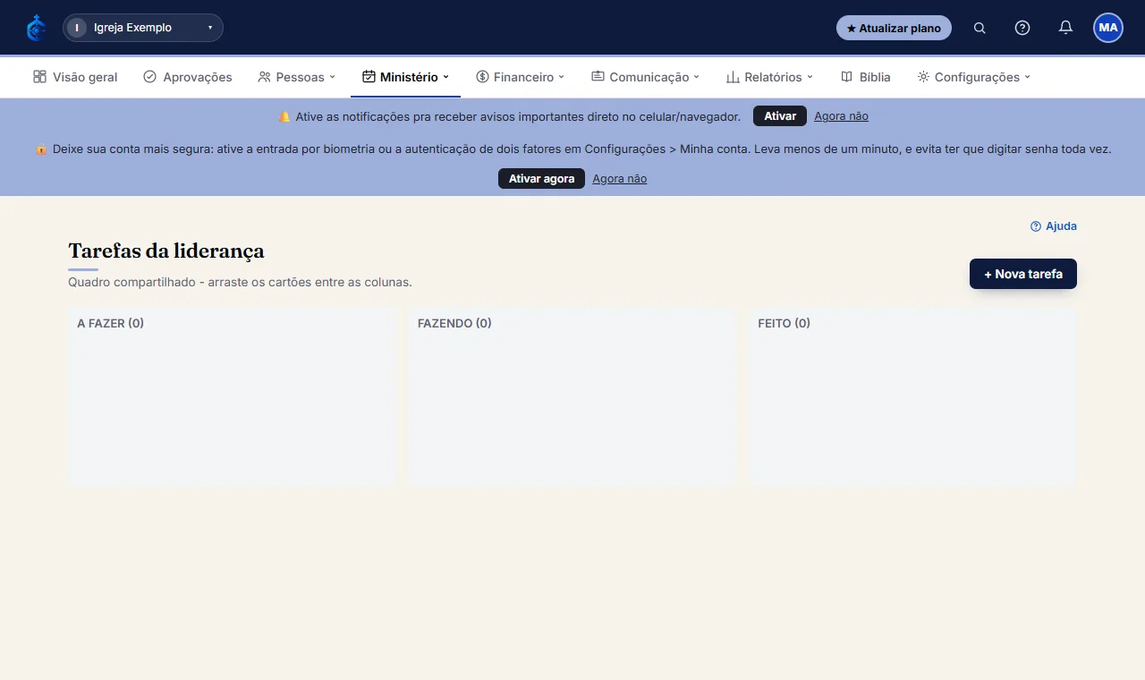
Task: Click the Ativar notifications button
Action: [780, 116]
